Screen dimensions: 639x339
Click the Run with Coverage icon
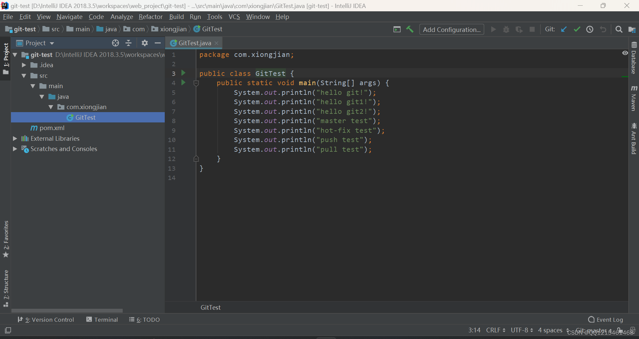tap(519, 29)
